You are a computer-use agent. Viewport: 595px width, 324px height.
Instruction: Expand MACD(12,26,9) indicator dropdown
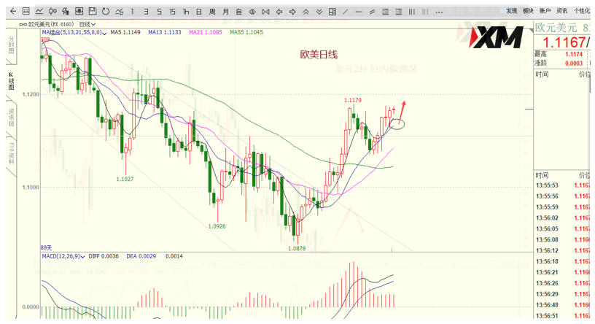pyautogui.click(x=63, y=256)
